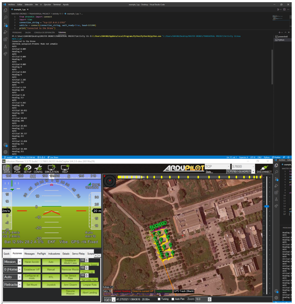295x304 pixels.
Task: Open the Auto flight mode dropdown
Action: click(19, 277)
